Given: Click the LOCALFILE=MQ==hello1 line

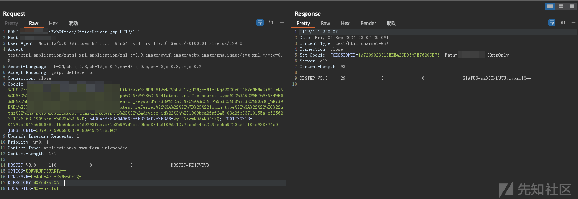Looking at the screenshot, I should point(33,188).
